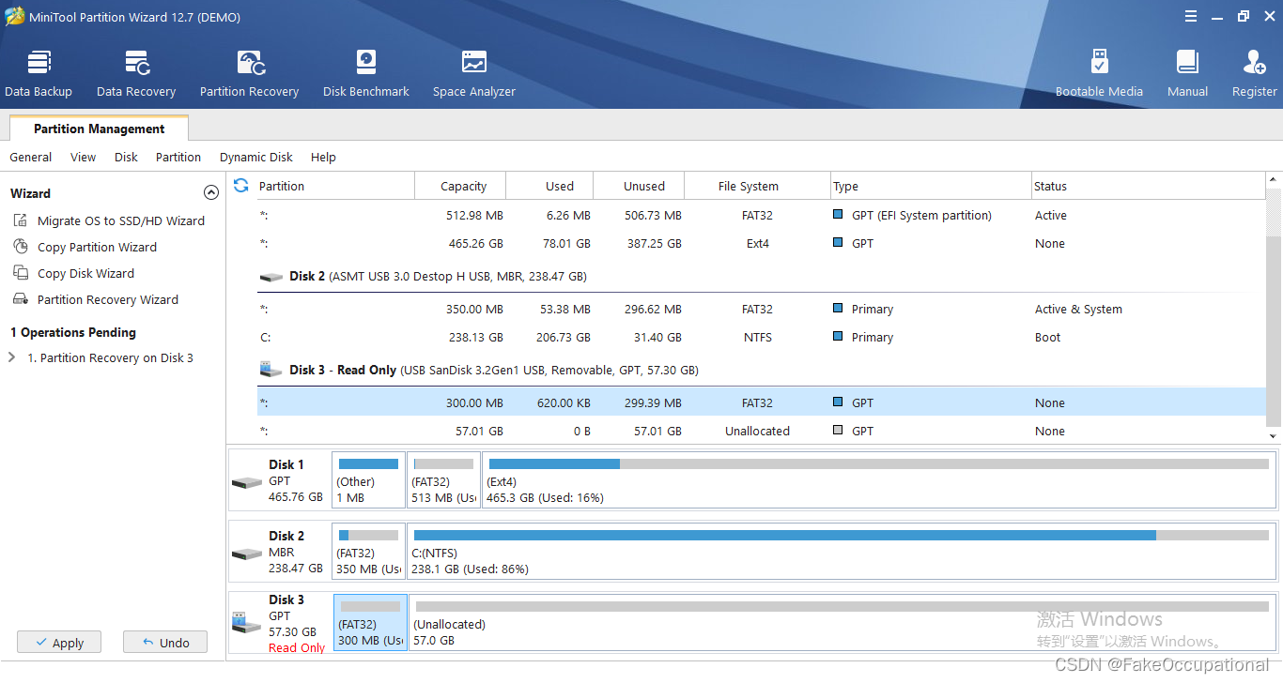Image resolution: width=1283 pixels, height=683 pixels.
Task: Select the C: NTFS partition row
Action: (761, 337)
